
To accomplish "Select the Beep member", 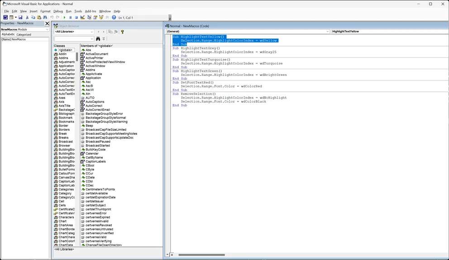I will pyautogui.click(x=89, y=126).
